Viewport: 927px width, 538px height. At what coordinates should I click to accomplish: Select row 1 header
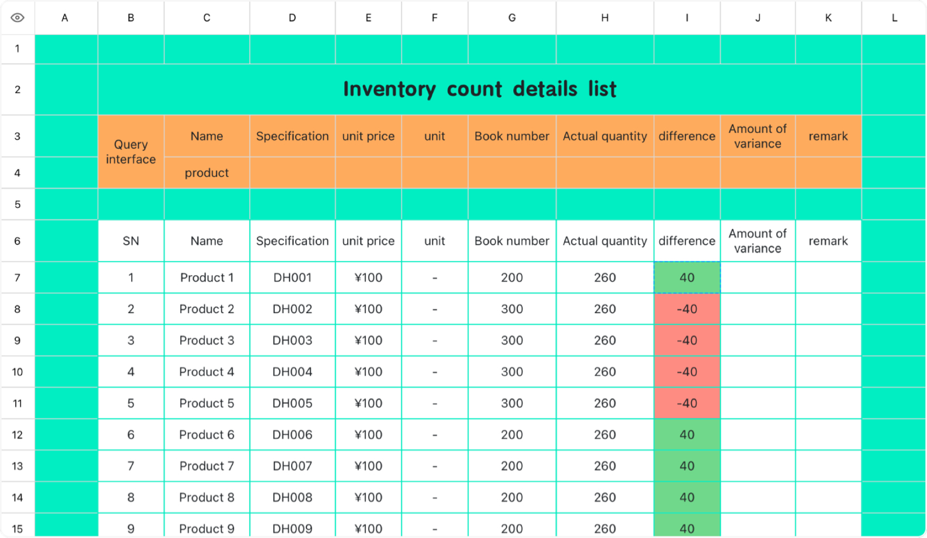18,49
